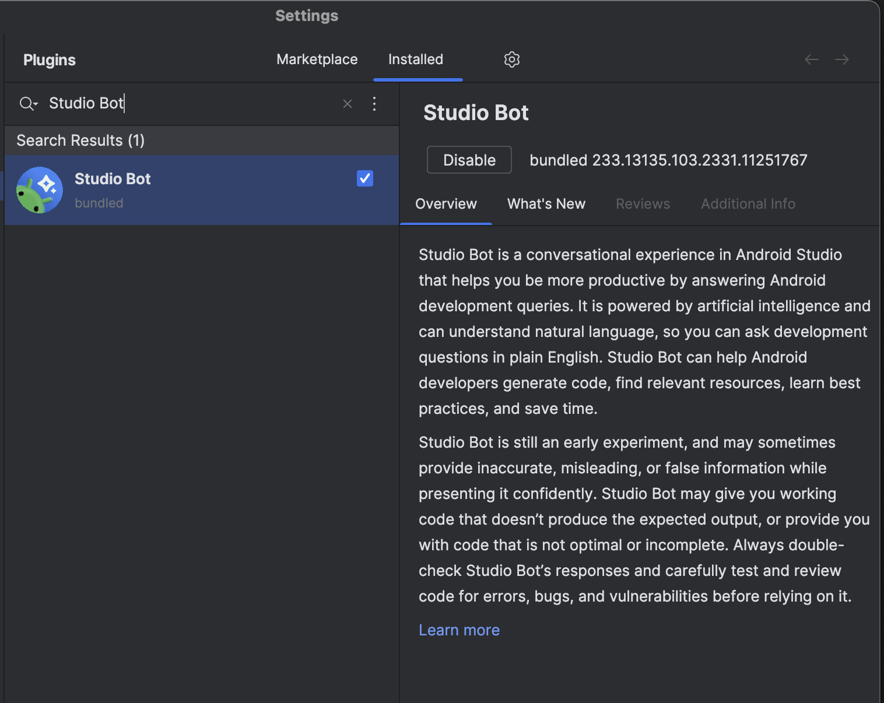The width and height of the screenshot is (884, 703).
Task: Click the back navigation arrow
Action: (811, 59)
